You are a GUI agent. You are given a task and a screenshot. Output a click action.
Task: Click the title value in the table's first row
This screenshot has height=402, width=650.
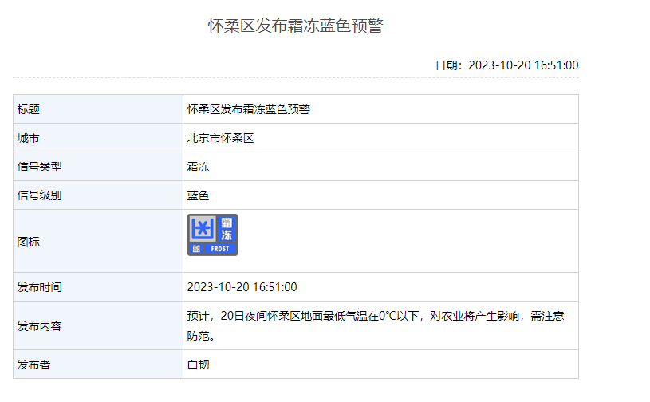coord(248,109)
